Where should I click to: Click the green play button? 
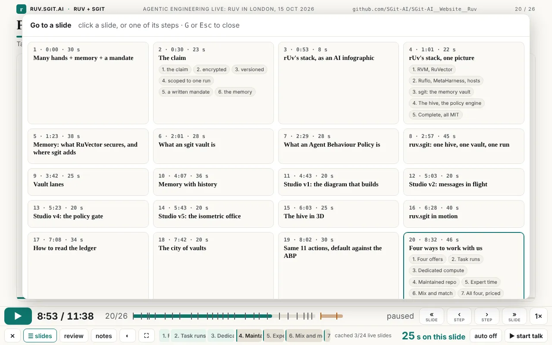pos(18,316)
